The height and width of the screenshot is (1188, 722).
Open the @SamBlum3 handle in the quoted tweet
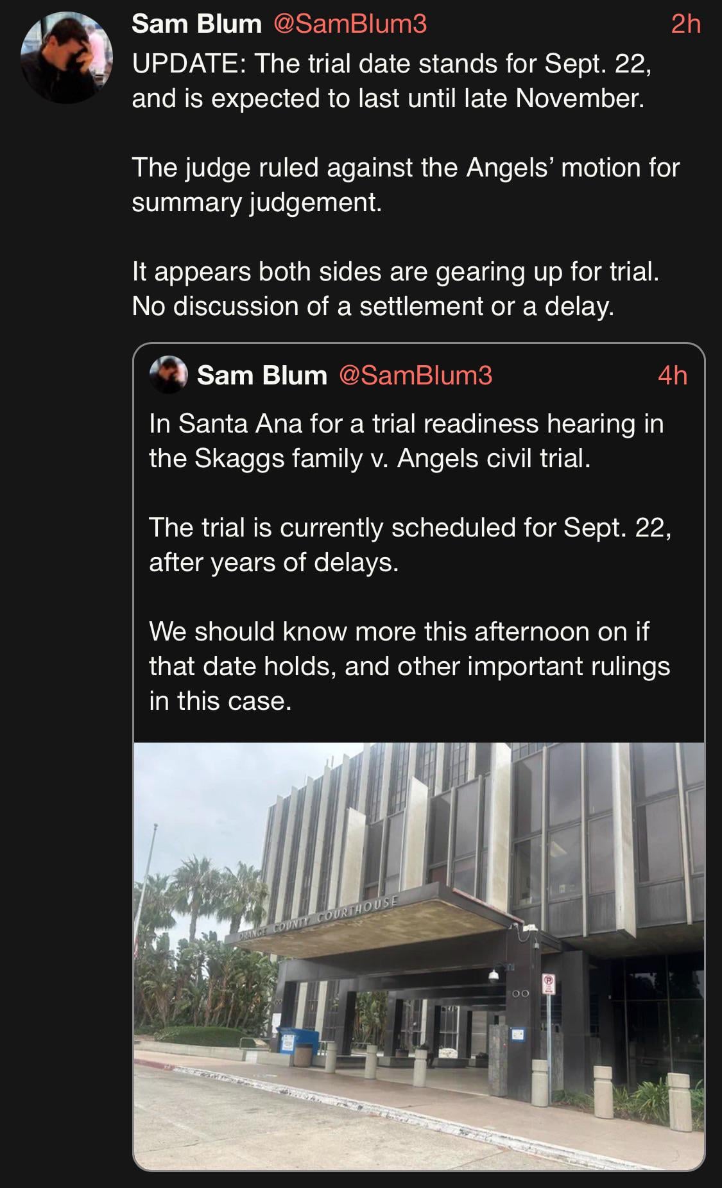click(x=415, y=375)
